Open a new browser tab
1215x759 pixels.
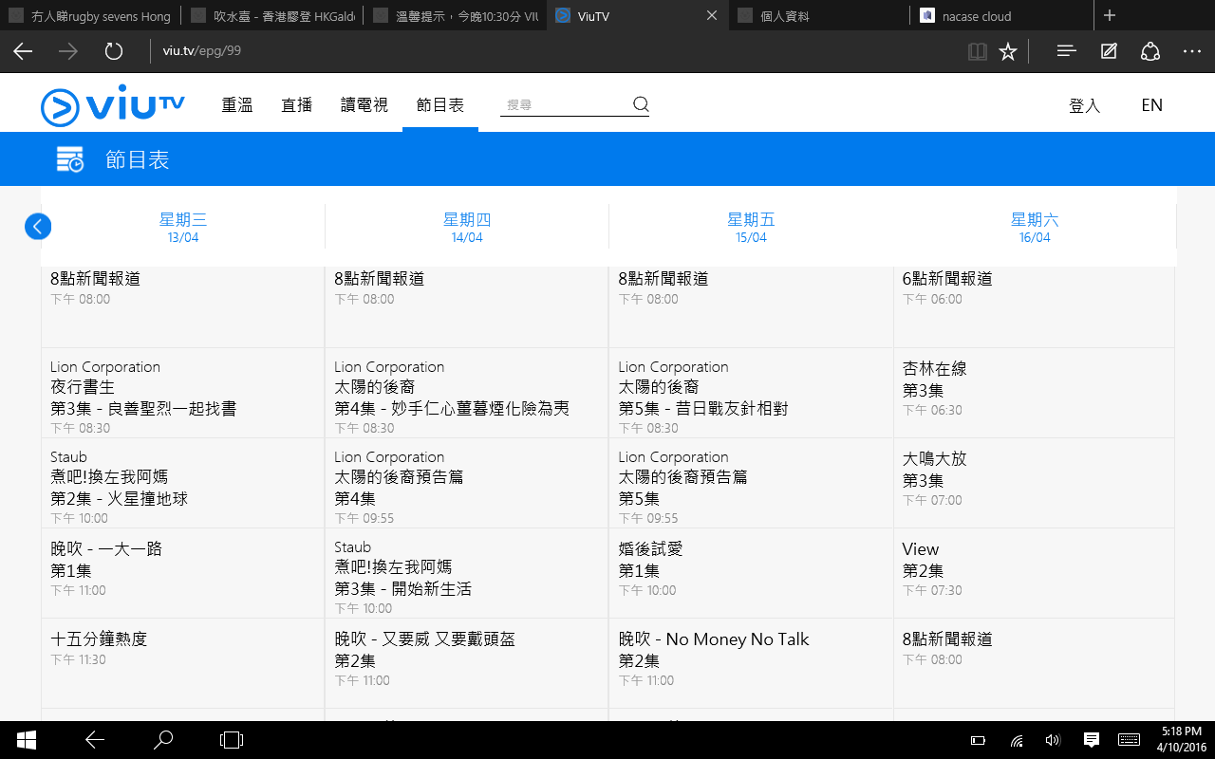[1110, 15]
